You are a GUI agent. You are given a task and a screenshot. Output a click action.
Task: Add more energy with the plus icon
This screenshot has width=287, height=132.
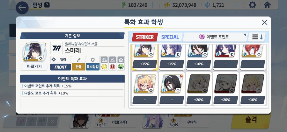(x=153, y=5)
